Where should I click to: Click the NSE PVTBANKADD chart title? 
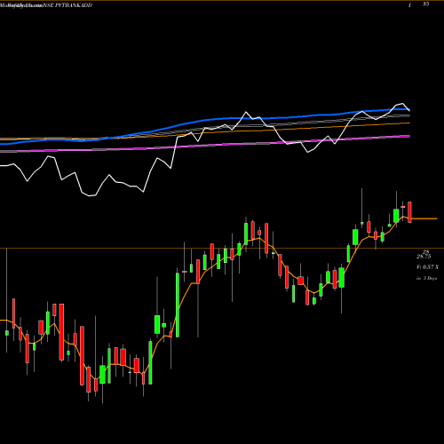[x=67, y=5]
